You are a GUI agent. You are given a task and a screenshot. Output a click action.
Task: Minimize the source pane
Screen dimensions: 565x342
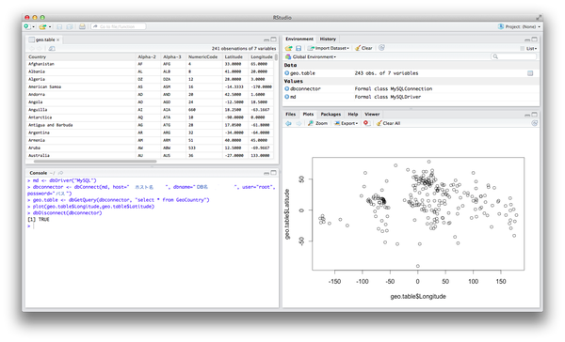click(266, 39)
